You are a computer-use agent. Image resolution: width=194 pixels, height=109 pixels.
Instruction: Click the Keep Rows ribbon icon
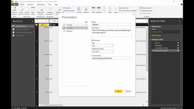[94, 9]
